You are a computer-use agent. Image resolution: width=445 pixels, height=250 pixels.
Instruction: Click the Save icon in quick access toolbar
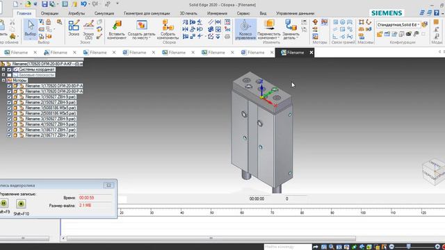[44, 4]
